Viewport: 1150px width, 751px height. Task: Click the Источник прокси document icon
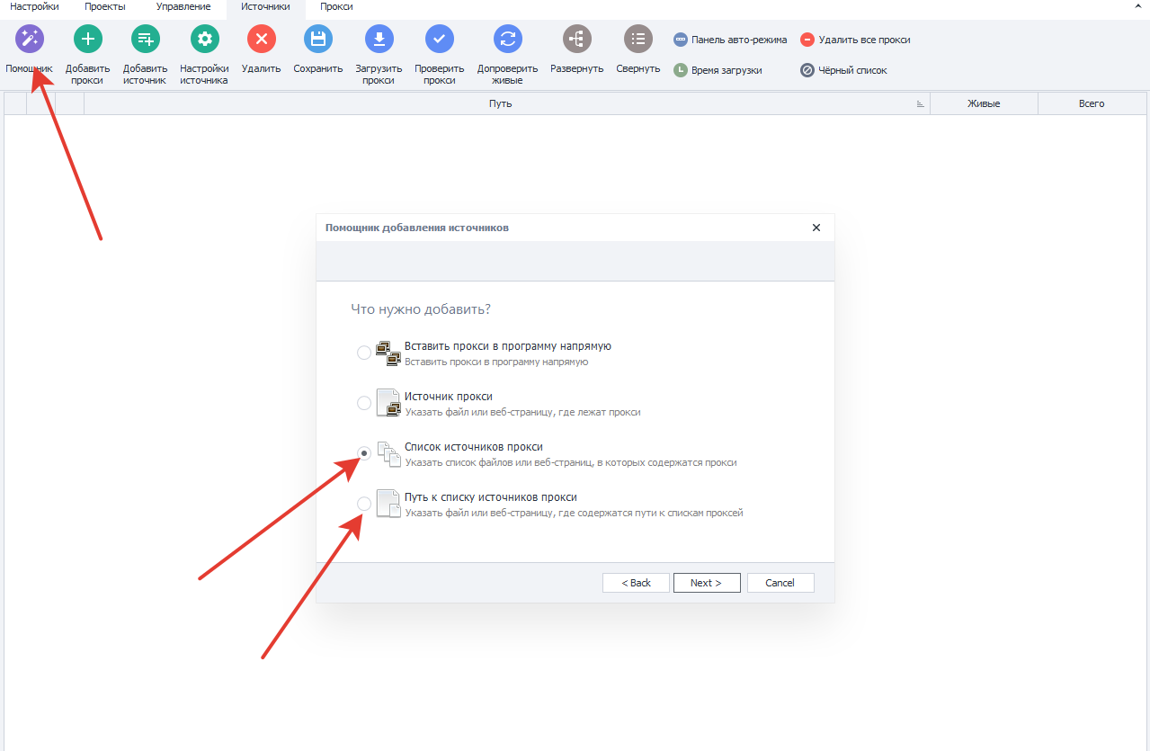pyautogui.click(x=388, y=403)
